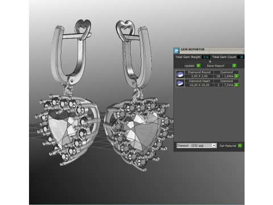Click the Diamond material cell in Heart row
This screenshot has height=205, width=273.
coord(226,81)
